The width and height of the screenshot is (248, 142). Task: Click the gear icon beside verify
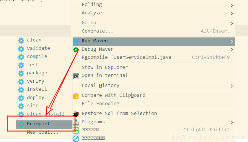[x=21, y=82]
